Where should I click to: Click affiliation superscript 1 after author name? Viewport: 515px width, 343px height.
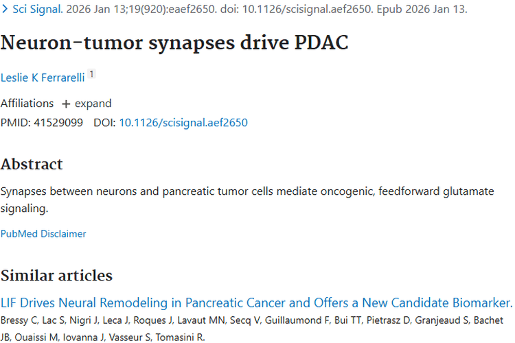[x=92, y=75]
